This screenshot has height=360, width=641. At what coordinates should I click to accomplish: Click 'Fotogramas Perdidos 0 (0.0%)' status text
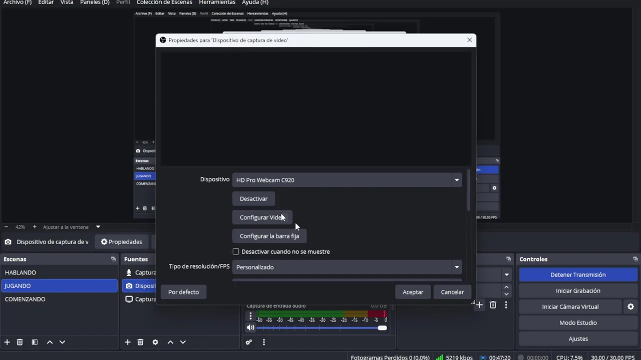click(x=390, y=357)
